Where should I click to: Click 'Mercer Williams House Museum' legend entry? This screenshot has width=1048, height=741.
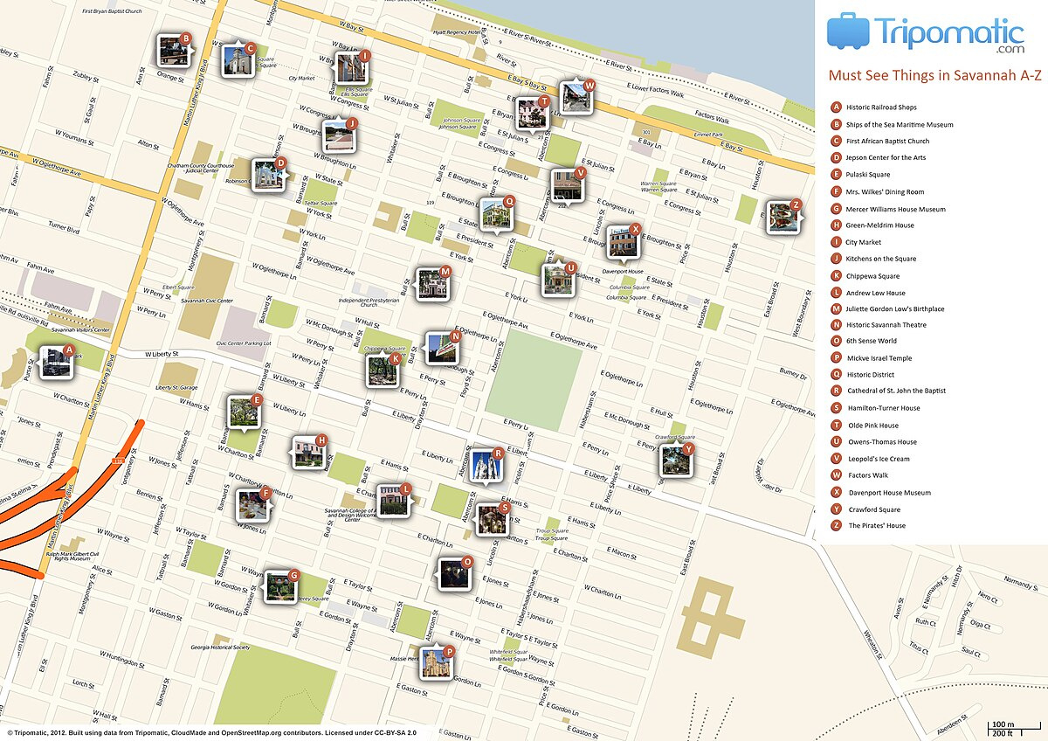[895, 209]
